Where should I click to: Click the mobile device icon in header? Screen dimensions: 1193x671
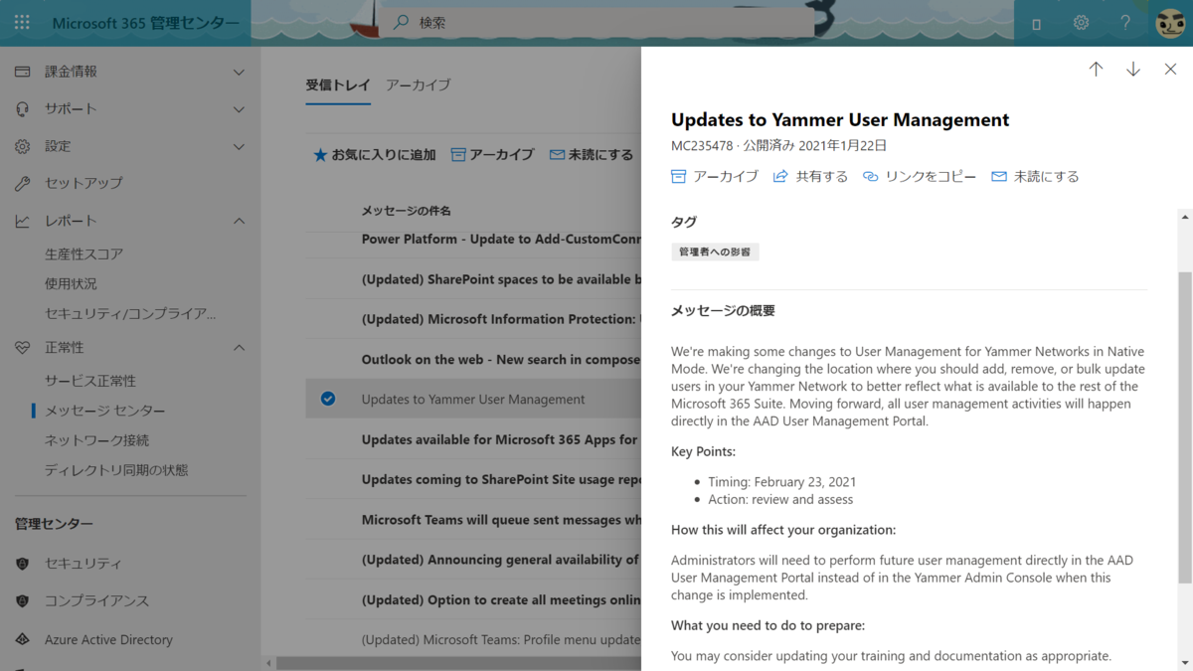click(1036, 24)
